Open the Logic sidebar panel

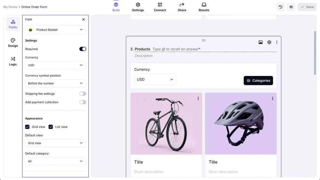[x=13, y=61]
